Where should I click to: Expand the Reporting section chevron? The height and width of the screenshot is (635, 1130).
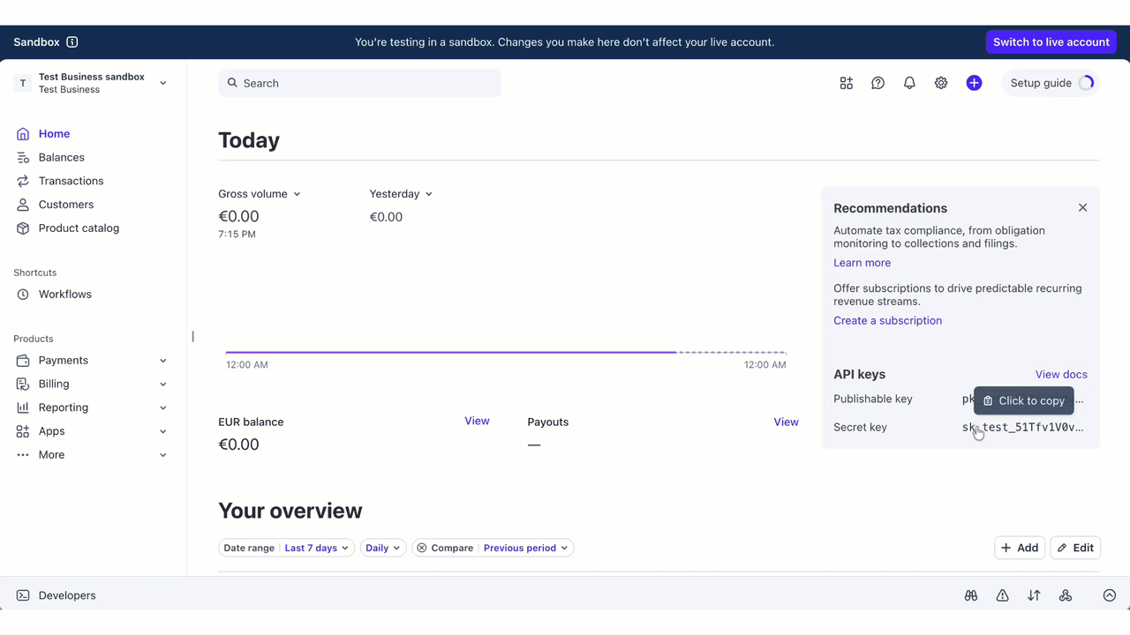(162, 407)
